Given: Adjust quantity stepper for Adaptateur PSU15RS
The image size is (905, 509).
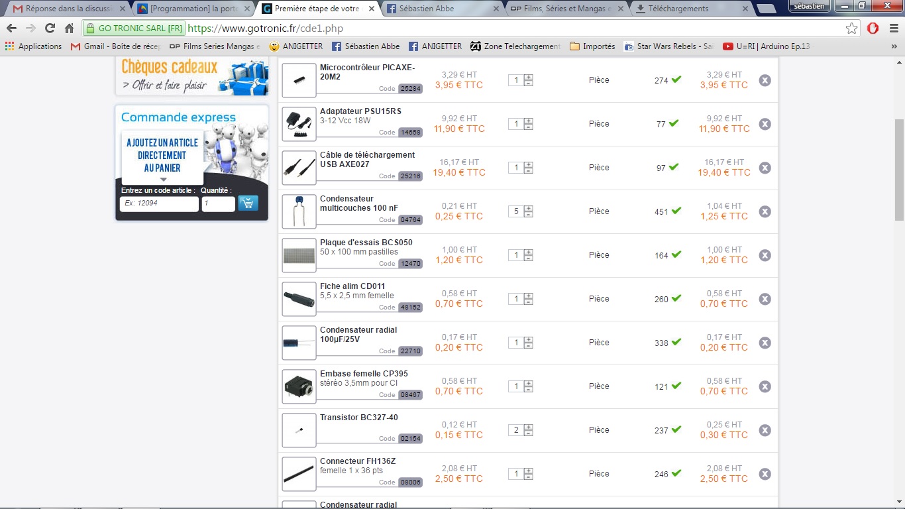Looking at the screenshot, I should (x=528, y=124).
